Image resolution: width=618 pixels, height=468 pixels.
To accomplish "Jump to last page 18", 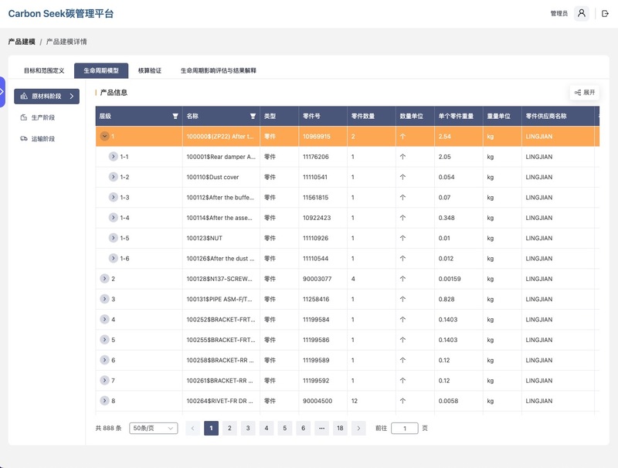I will coord(340,428).
